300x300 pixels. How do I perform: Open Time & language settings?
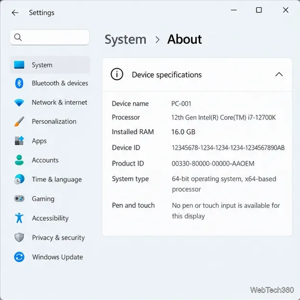click(x=50, y=180)
